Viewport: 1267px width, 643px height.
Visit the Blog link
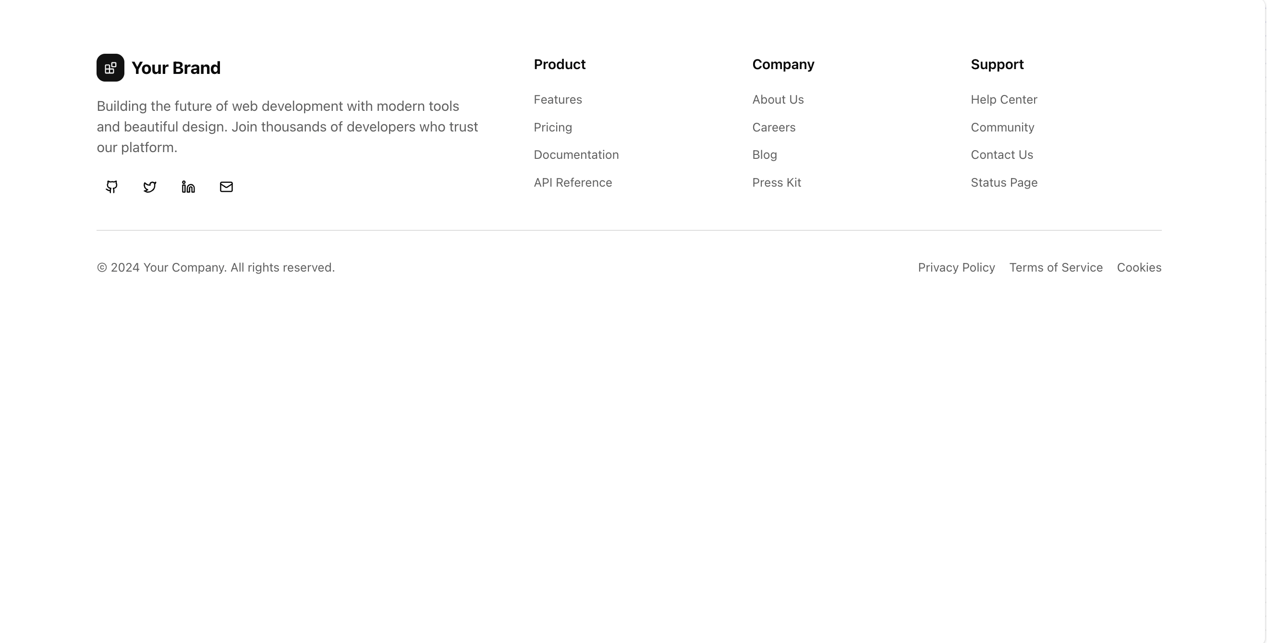(x=764, y=155)
